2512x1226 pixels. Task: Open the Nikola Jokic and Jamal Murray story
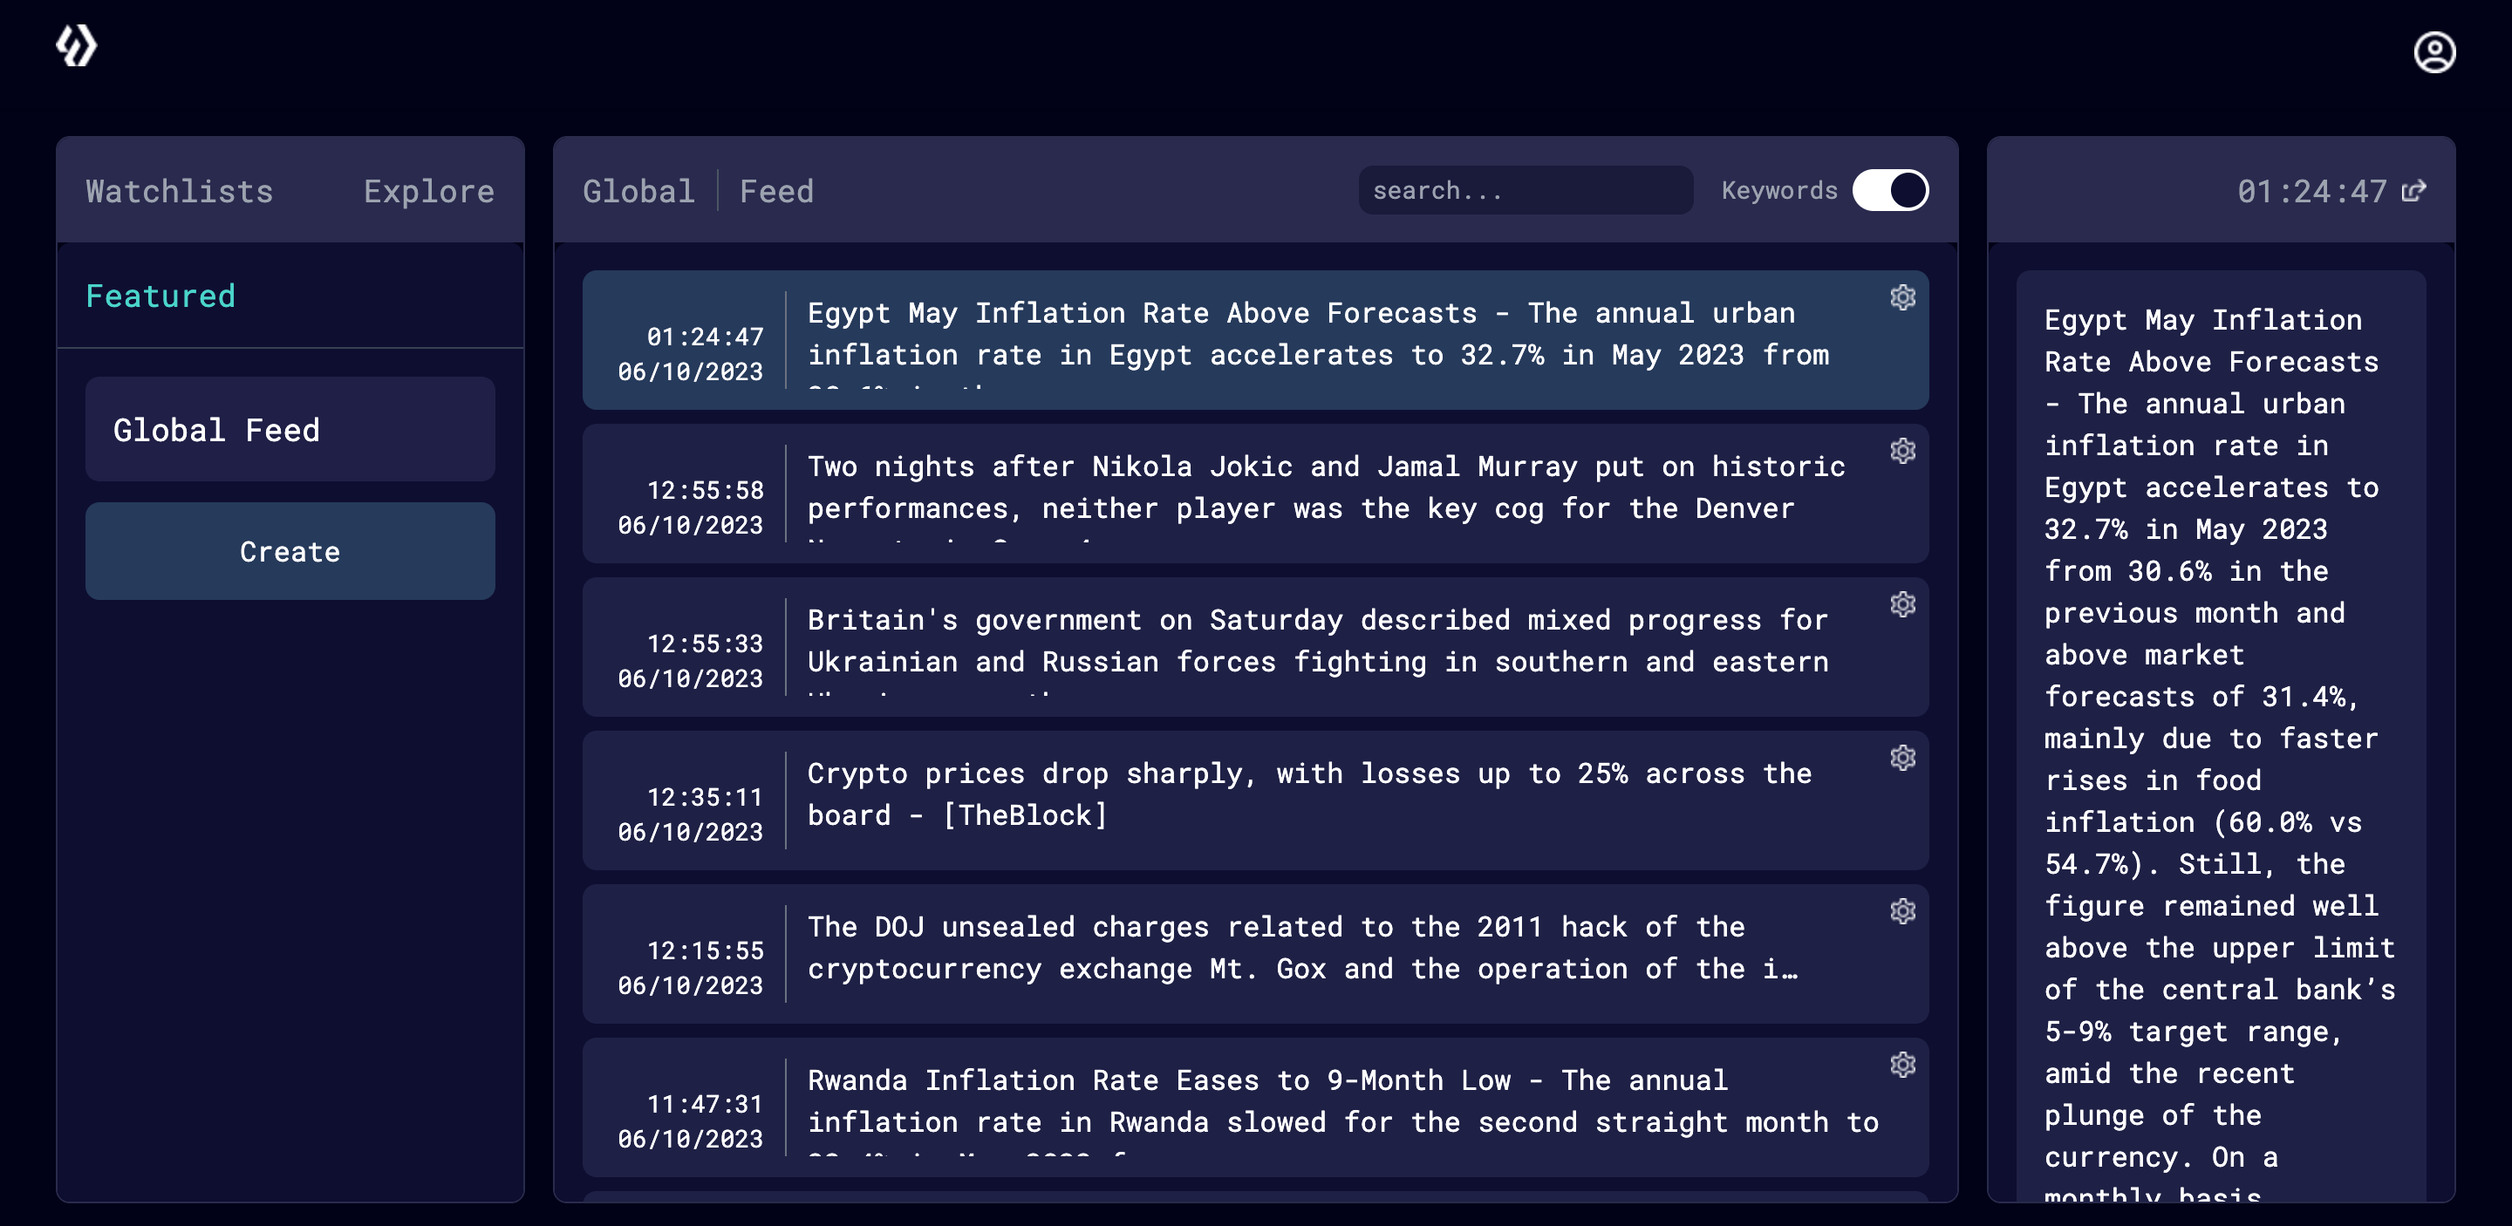[1255, 494]
